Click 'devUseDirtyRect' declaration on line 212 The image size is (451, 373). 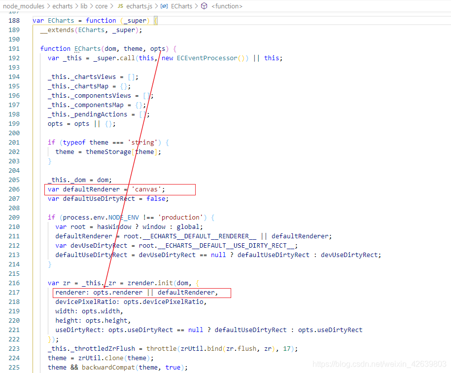click(99, 246)
